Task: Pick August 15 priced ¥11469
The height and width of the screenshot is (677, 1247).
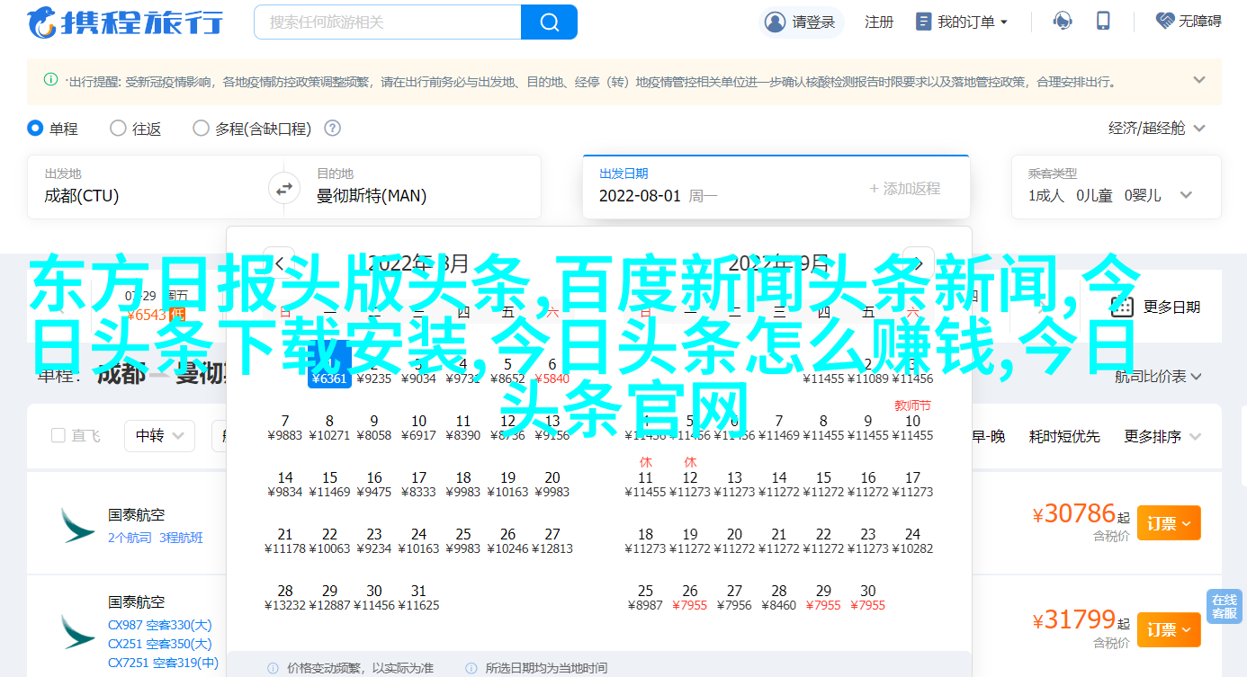Action: [329, 485]
